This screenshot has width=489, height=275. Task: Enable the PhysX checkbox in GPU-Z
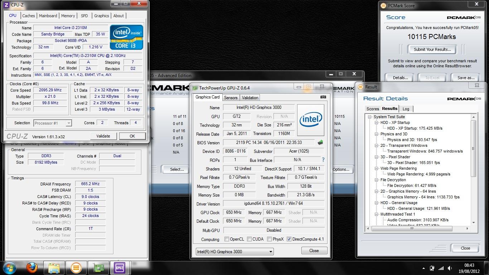pos(269,239)
